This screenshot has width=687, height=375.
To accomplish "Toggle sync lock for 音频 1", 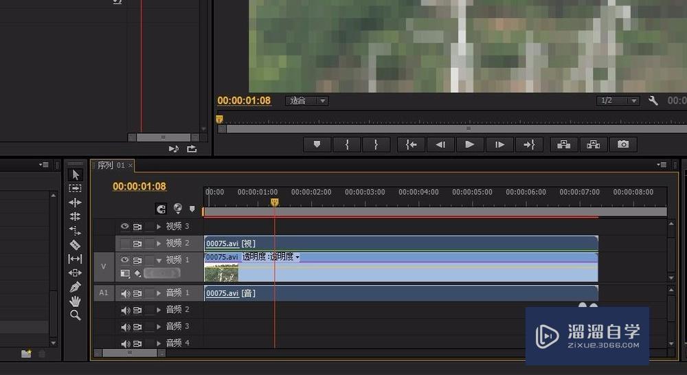I will (x=137, y=293).
